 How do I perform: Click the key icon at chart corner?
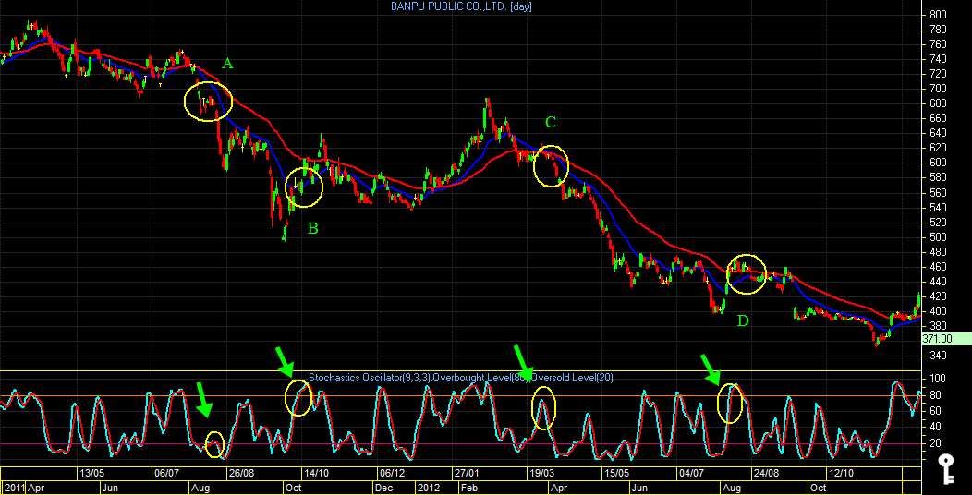coord(945,467)
